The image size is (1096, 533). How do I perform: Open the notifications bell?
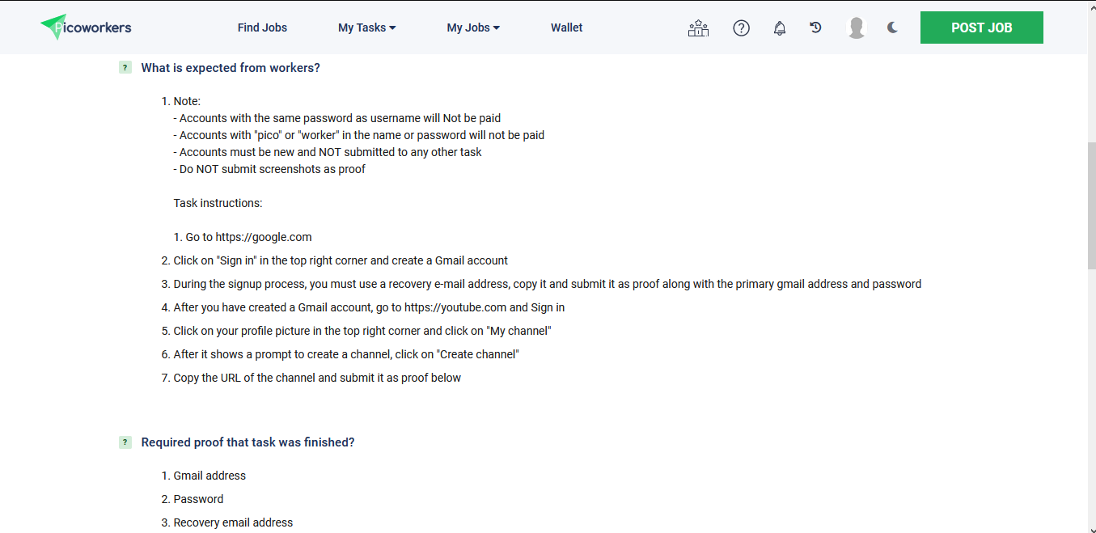click(x=780, y=28)
